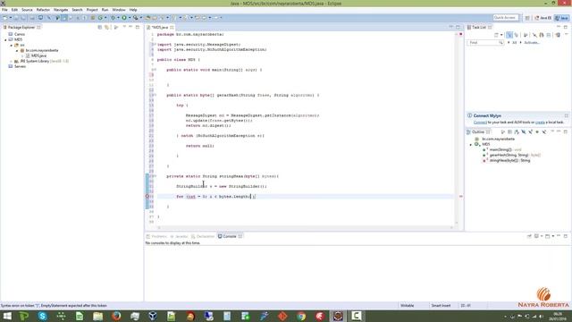The width and height of the screenshot is (572, 322).
Task: Open the Project menu
Action: [x=92, y=10]
